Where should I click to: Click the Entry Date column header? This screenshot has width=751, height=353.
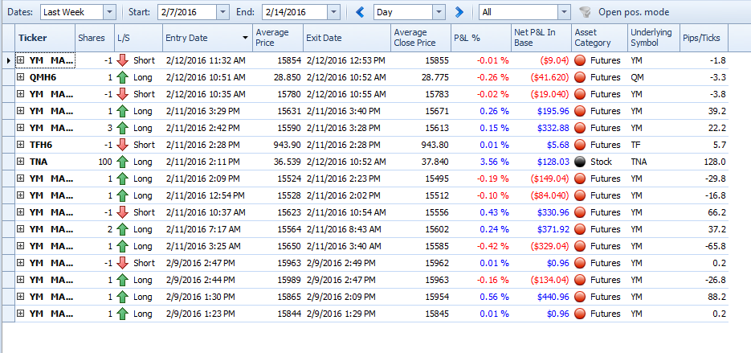click(x=207, y=38)
